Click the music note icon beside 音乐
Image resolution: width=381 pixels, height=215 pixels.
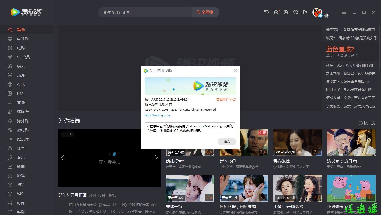click(x=10, y=157)
